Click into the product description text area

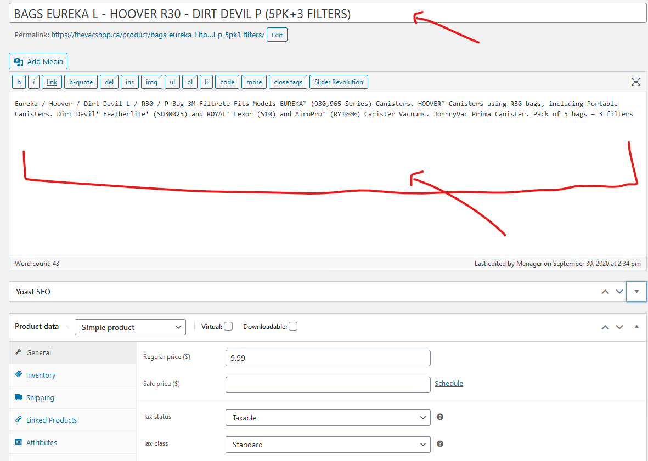point(328,174)
